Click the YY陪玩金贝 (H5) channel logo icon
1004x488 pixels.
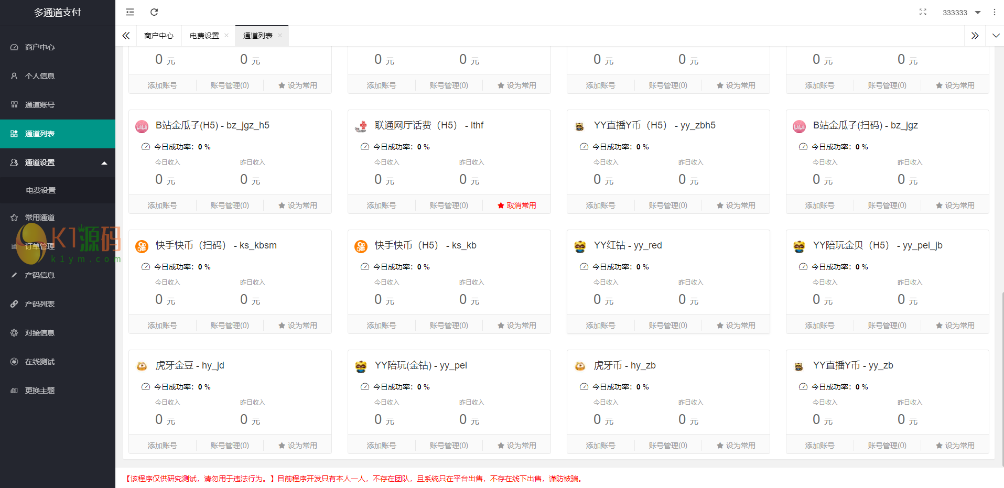(x=799, y=246)
